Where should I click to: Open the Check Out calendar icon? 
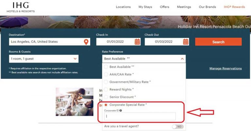[186, 42]
